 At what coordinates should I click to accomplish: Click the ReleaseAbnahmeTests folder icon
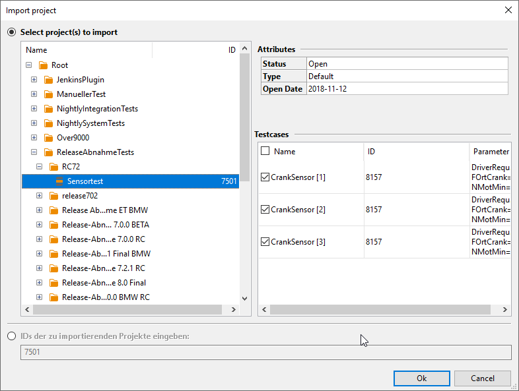click(49, 152)
